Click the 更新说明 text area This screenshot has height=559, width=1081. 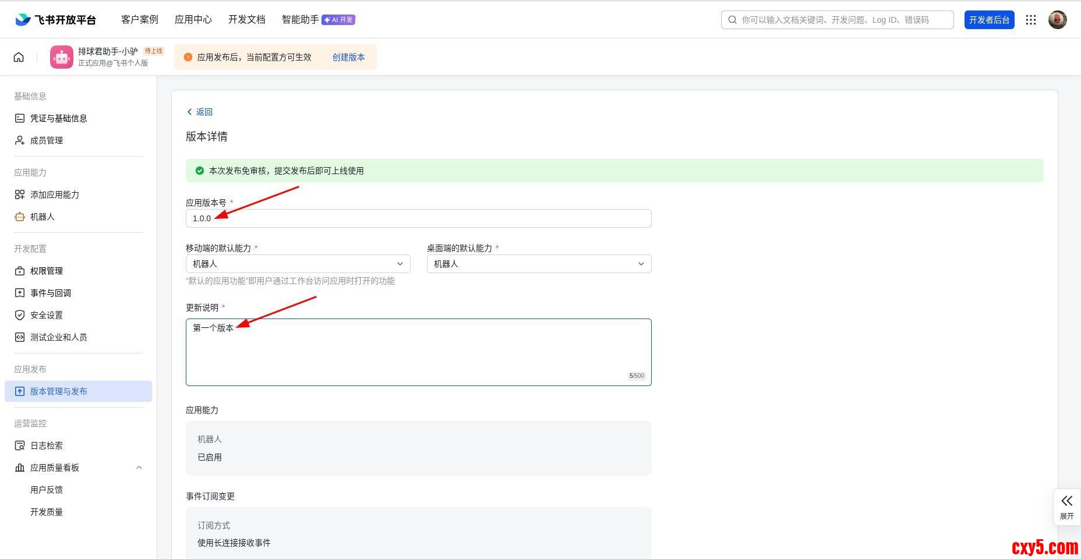click(418, 352)
